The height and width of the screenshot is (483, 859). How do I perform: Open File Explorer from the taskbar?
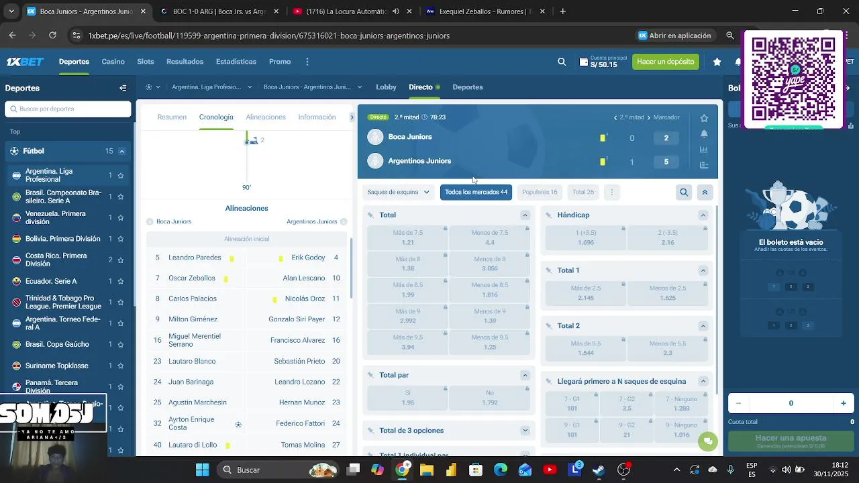[x=426, y=470]
